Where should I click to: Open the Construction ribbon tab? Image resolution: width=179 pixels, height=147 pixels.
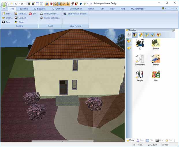pyautogui.click(x=76, y=9)
